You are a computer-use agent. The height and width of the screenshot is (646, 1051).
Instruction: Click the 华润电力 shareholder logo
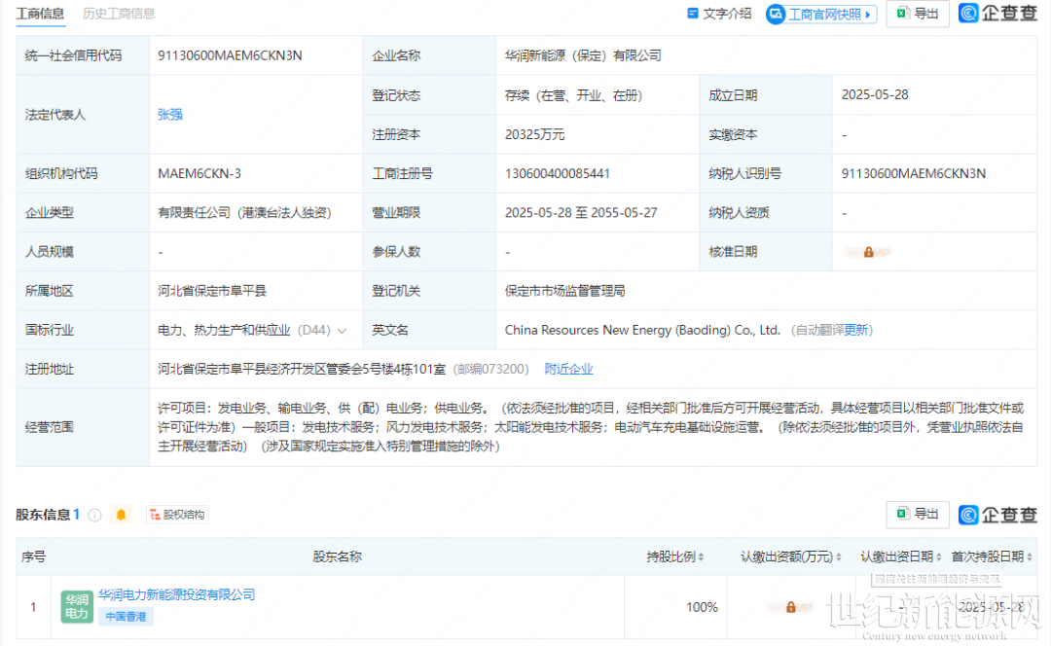pos(77,606)
